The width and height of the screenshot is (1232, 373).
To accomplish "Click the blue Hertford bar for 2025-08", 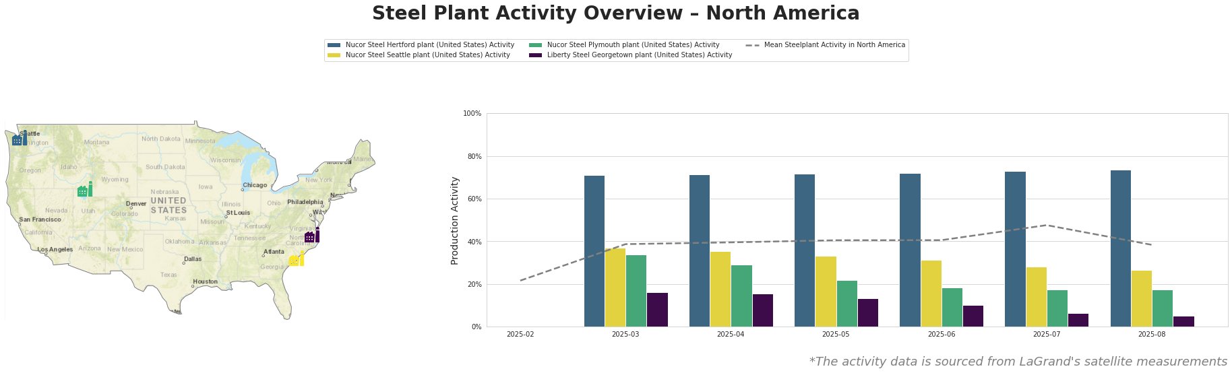I will [x=1120, y=248].
